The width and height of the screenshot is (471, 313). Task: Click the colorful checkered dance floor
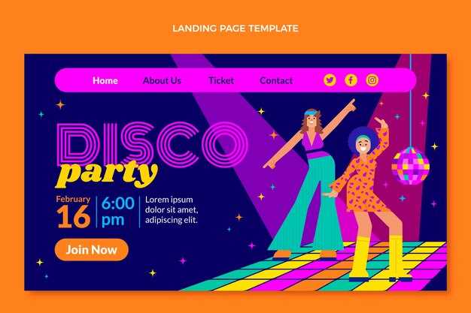click(314, 266)
